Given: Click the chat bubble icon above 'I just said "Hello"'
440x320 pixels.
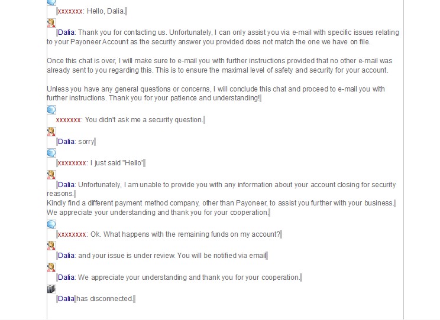Looking at the screenshot, I should 51,153.
